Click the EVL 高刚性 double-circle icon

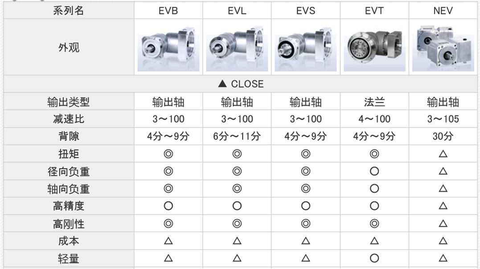pyautogui.click(x=237, y=224)
